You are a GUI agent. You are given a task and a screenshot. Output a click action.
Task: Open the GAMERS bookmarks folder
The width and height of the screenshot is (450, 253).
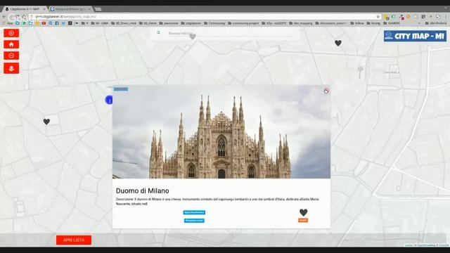click(x=392, y=23)
